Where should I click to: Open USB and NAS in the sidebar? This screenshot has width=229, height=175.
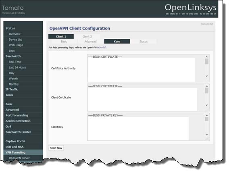coord(15,147)
